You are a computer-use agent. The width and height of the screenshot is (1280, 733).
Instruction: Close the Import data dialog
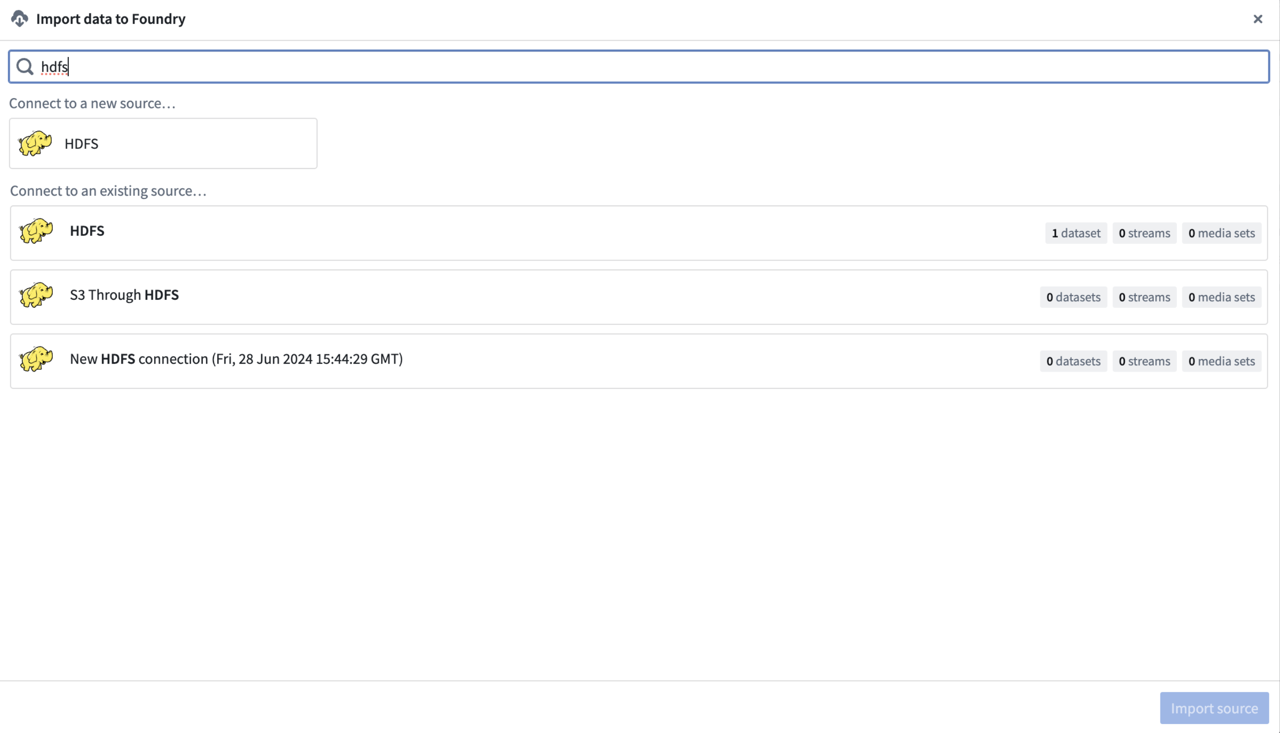pyautogui.click(x=1258, y=19)
